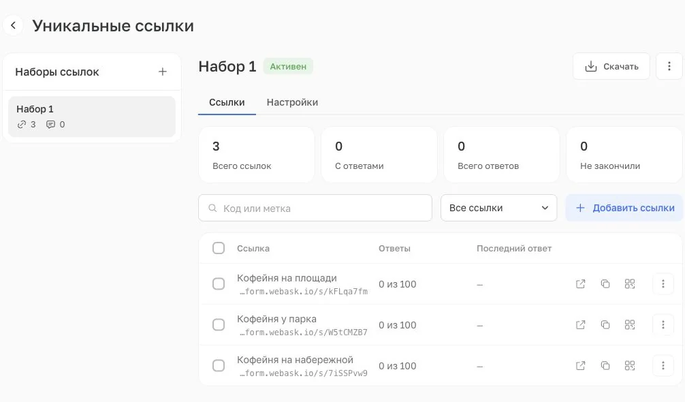Open Кофейня у парка link externally
685x402 pixels.
coord(580,324)
